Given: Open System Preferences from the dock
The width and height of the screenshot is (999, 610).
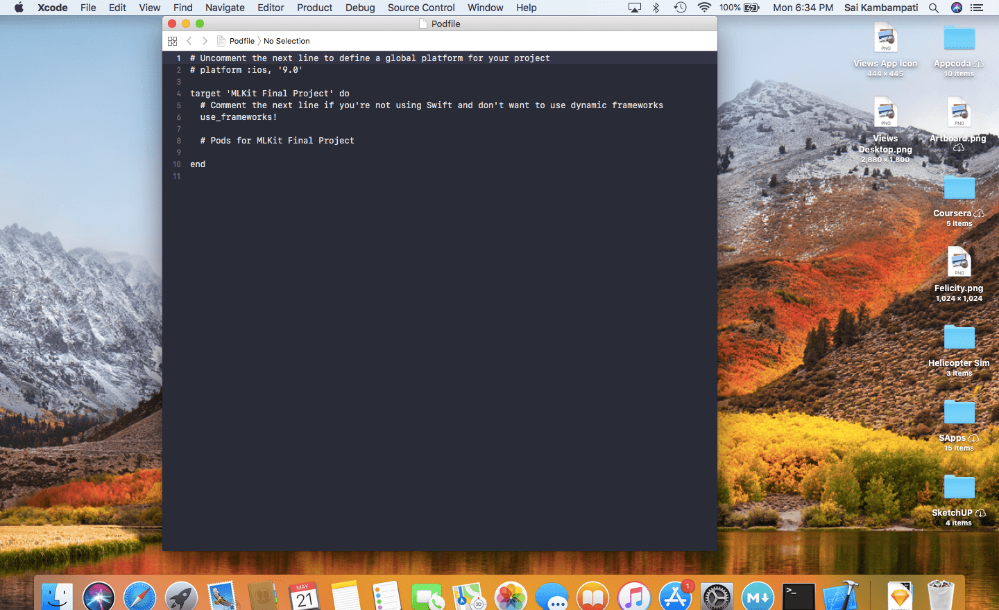Looking at the screenshot, I should (717, 596).
